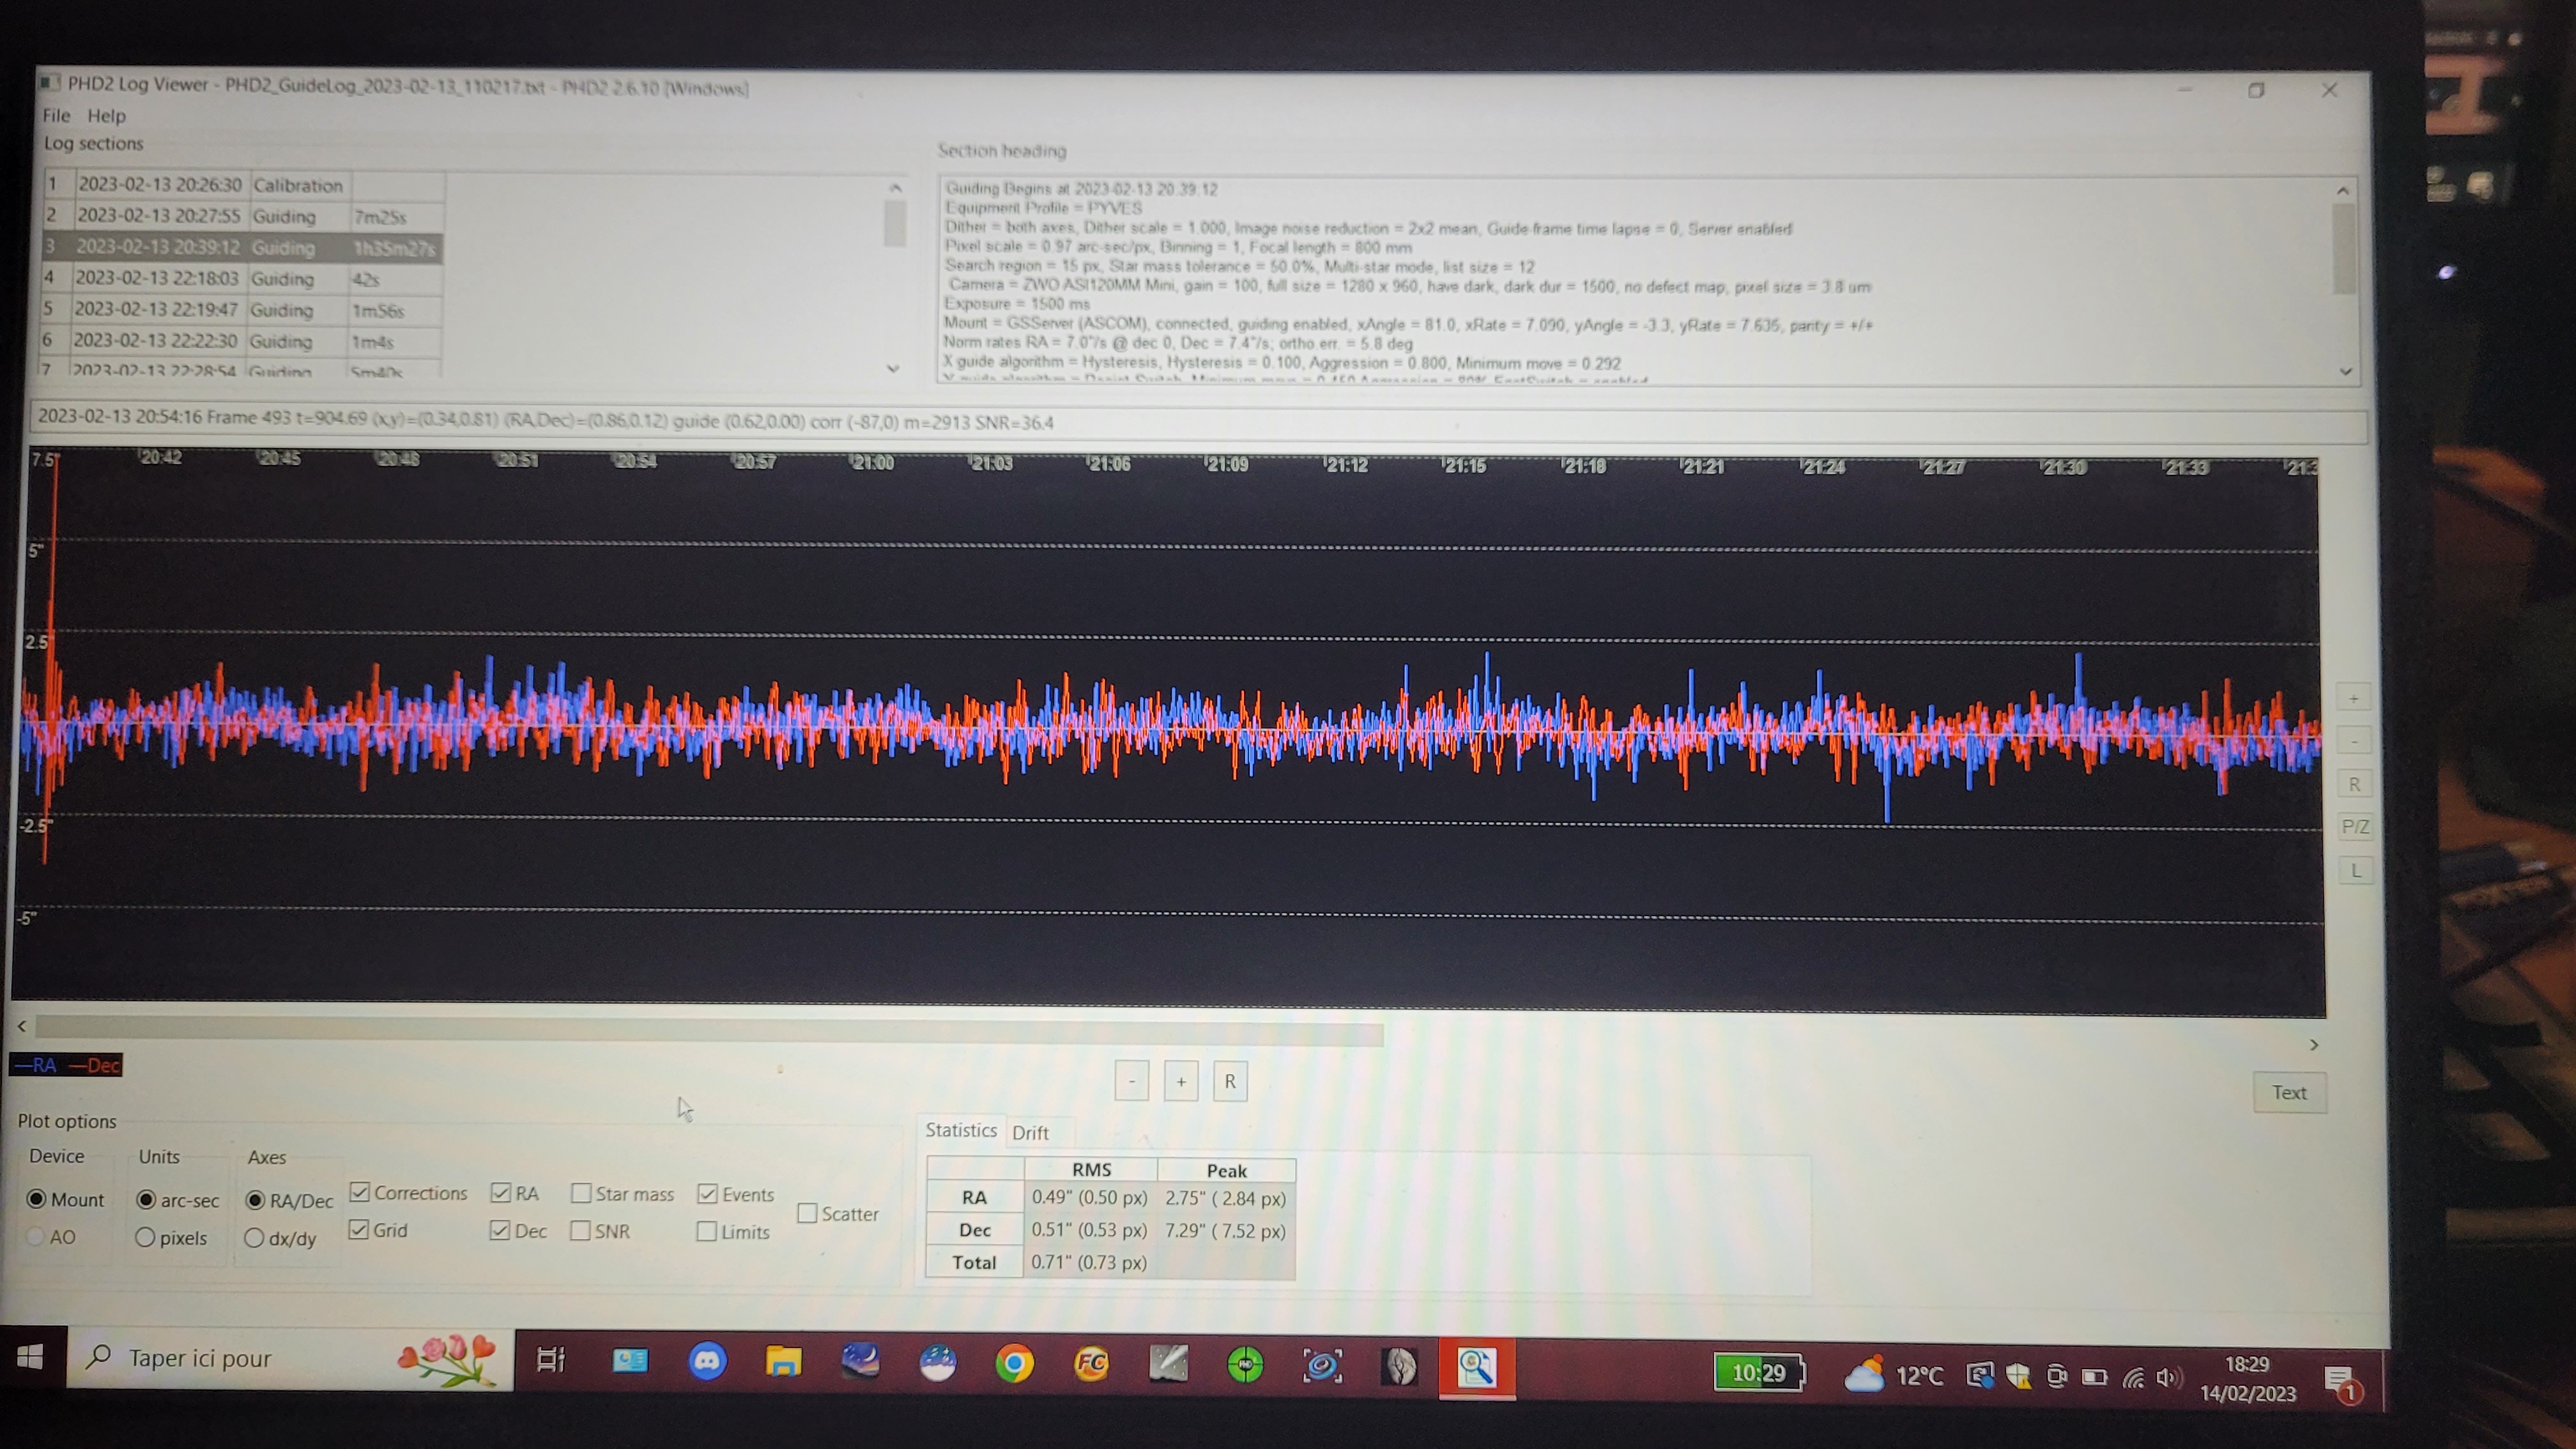Click the vertical zoom-in plus button beside graph
The image size is (2576, 1449).
pos(2353,699)
